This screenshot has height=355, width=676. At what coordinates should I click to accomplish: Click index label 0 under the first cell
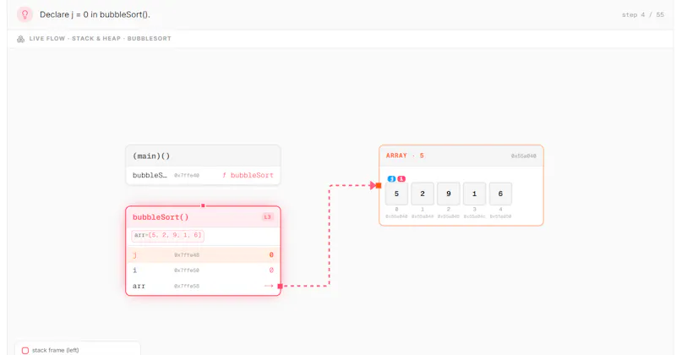tap(396, 210)
